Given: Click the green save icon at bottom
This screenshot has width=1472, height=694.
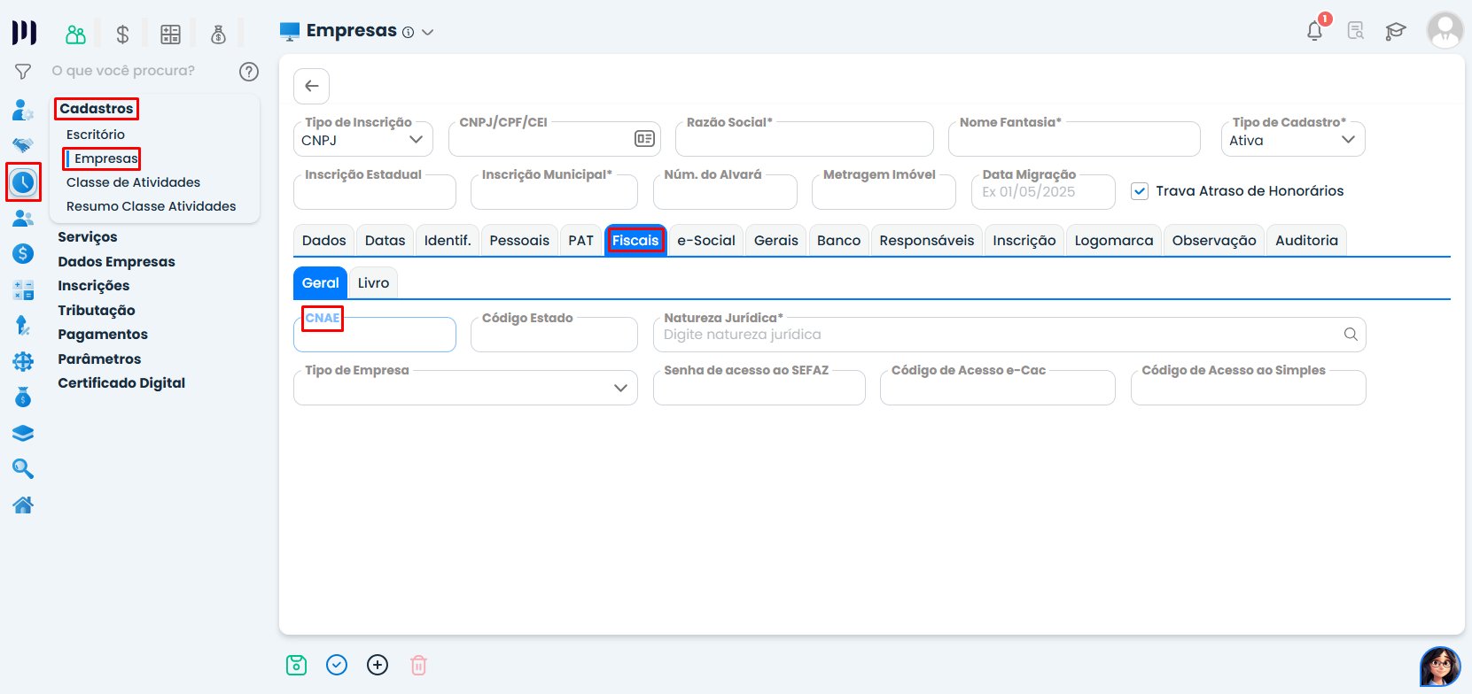Looking at the screenshot, I should [x=296, y=665].
